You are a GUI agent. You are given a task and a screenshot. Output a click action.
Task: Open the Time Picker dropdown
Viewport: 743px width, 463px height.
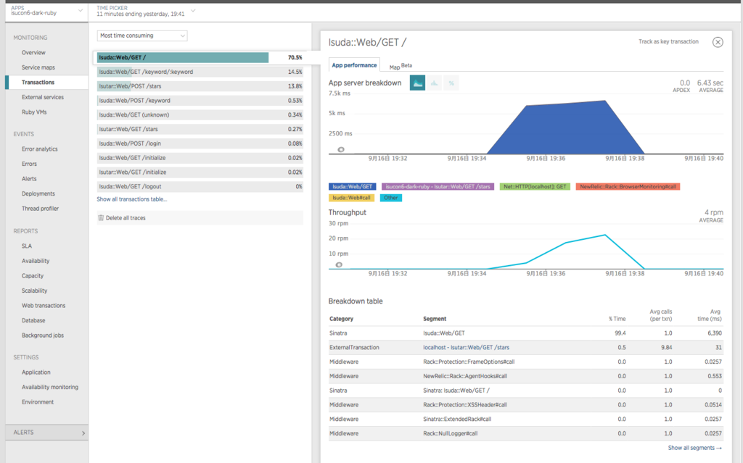145,11
